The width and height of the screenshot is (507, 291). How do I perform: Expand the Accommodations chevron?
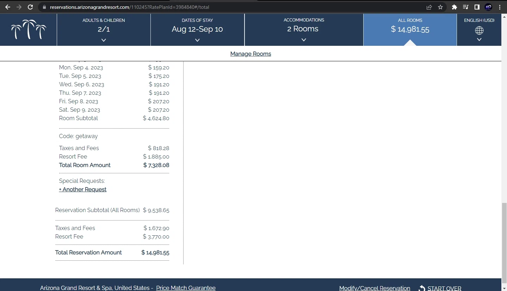(x=304, y=40)
